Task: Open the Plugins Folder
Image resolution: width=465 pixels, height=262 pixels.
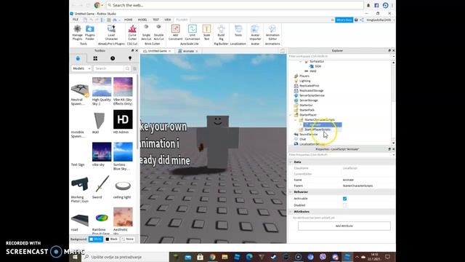Action: (90, 33)
